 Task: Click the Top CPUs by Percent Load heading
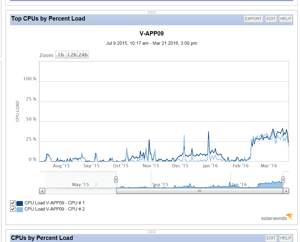point(48,19)
